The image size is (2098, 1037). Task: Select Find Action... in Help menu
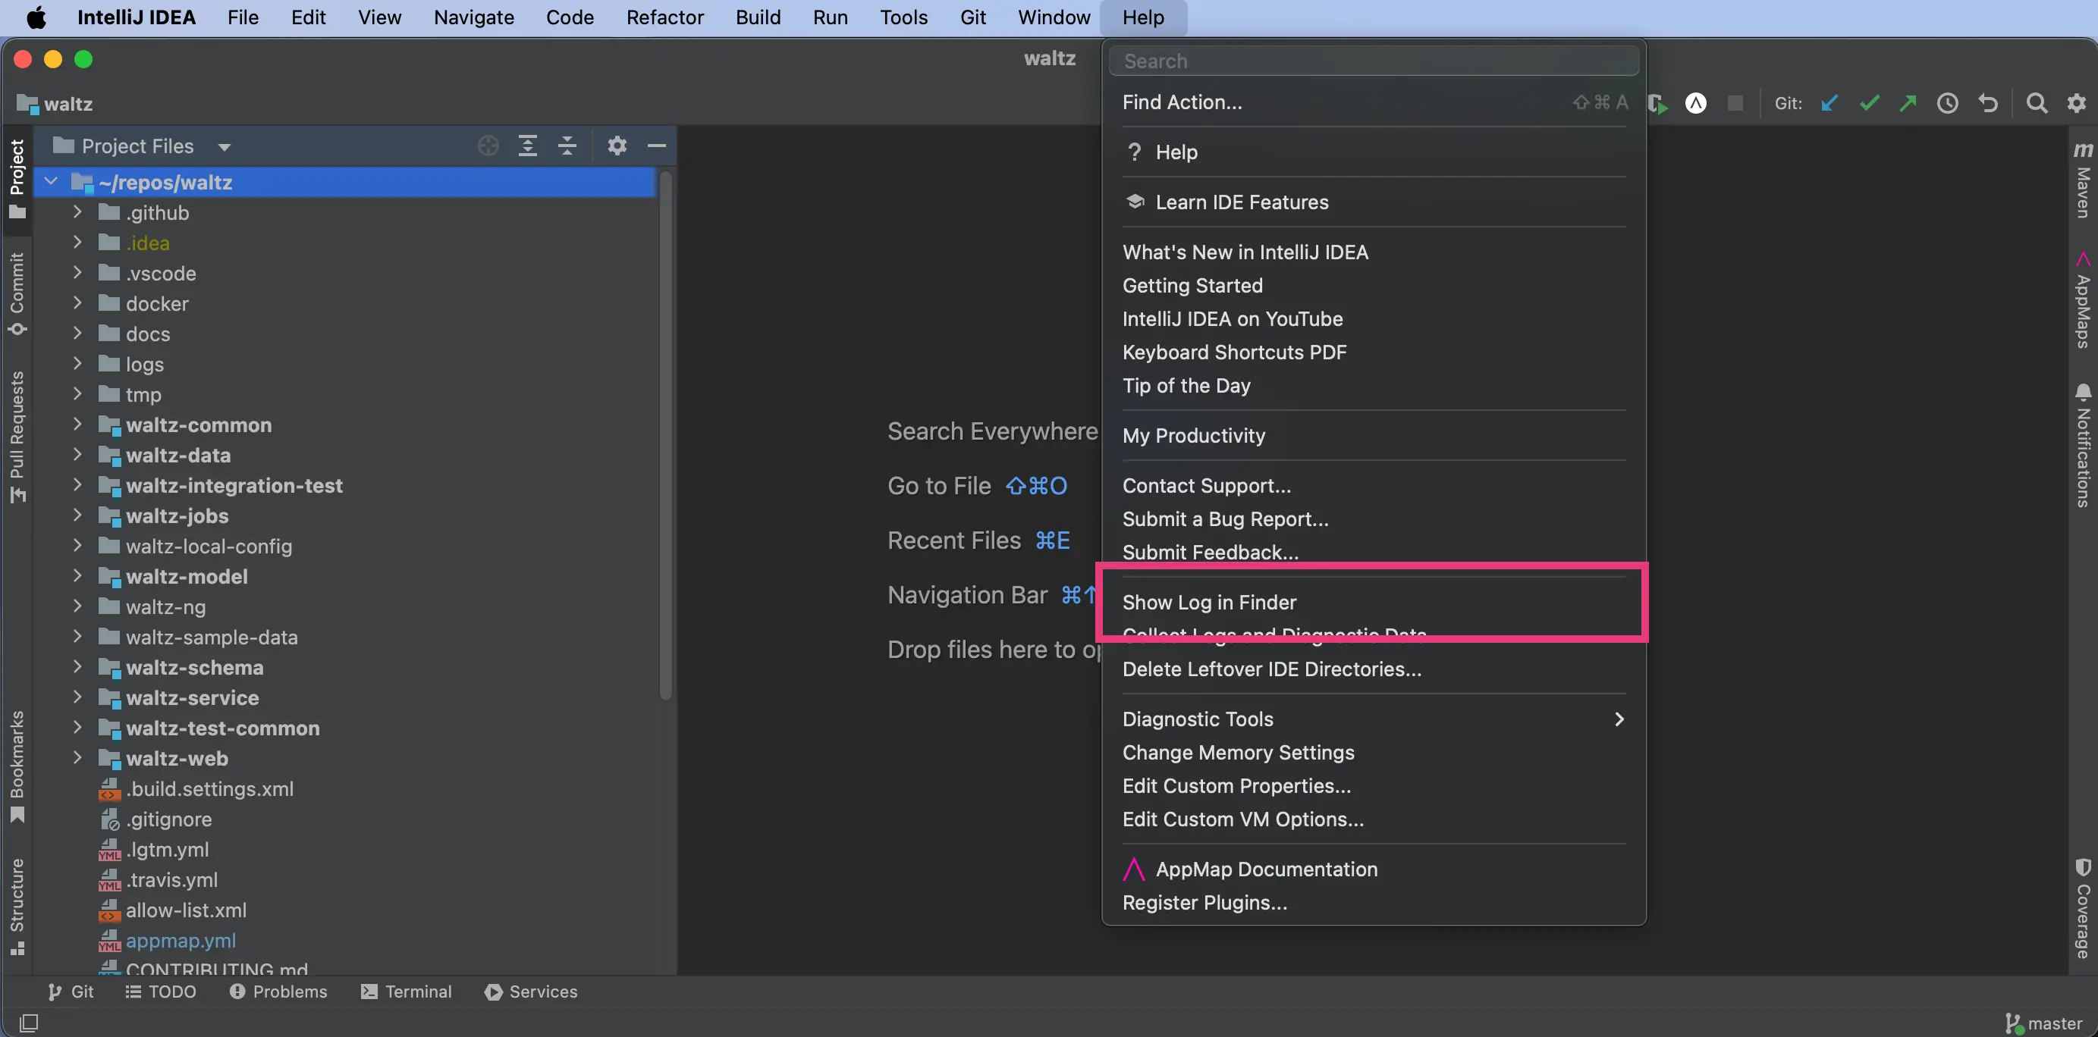click(1374, 102)
